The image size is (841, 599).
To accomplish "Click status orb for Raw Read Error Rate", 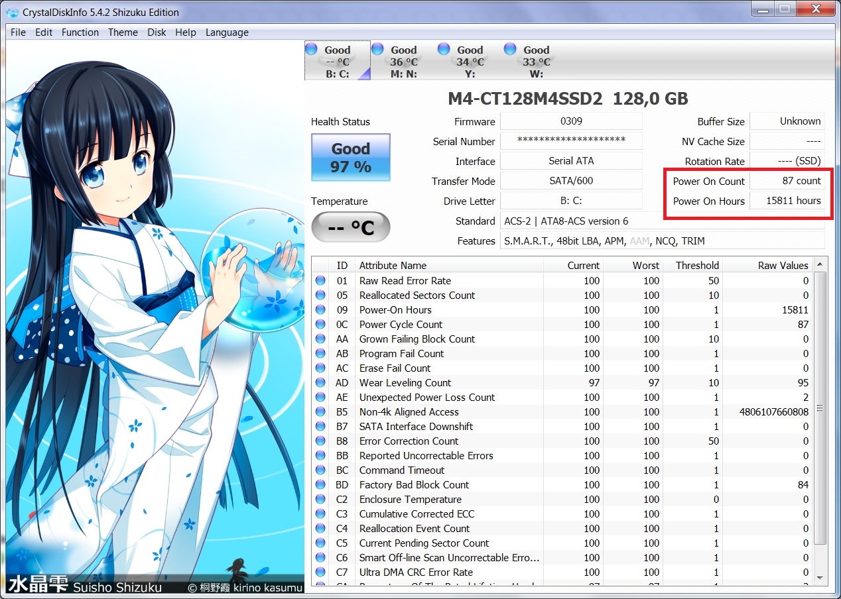I will click(x=320, y=280).
